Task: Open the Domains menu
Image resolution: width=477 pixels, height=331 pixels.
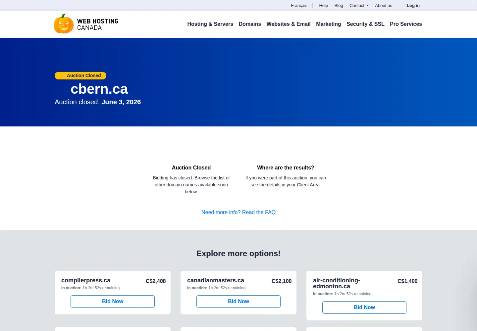Action: click(250, 24)
